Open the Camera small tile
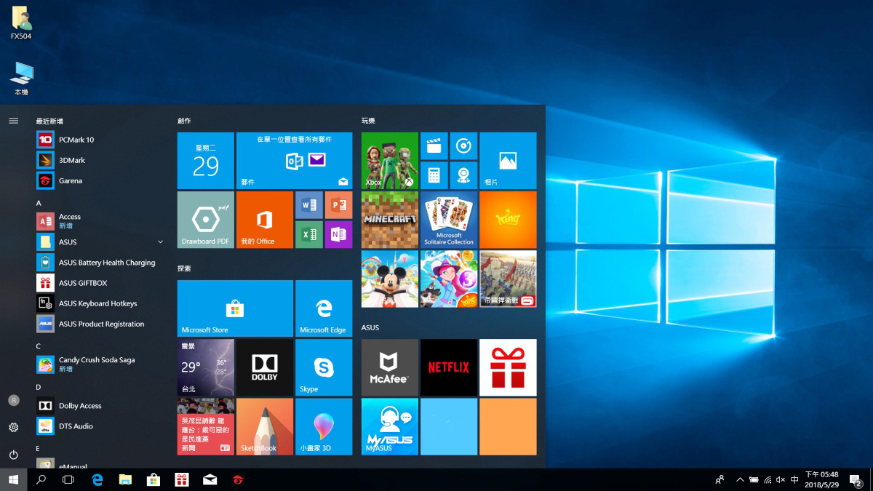This screenshot has height=491, width=873. click(x=463, y=175)
